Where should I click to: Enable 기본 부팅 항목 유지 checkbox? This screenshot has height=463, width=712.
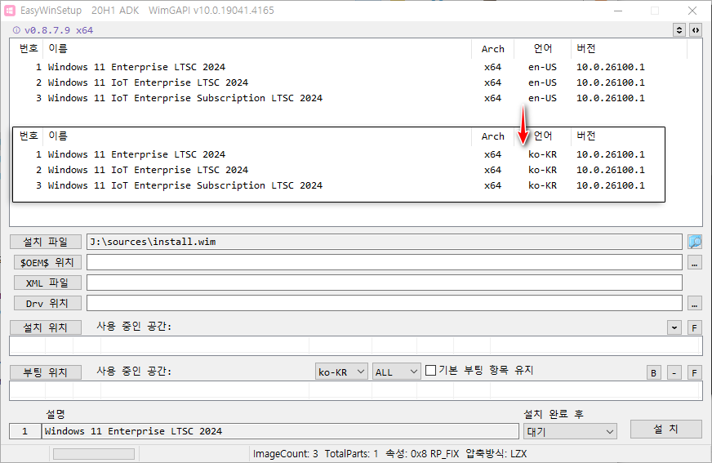pyautogui.click(x=430, y=371)
